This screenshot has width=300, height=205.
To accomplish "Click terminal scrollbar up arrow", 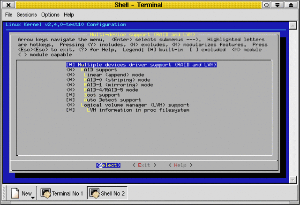I will click(292, 25).
